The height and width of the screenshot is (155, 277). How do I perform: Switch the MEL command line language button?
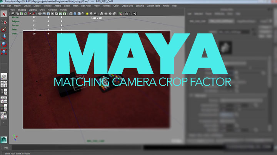[6, 148]
